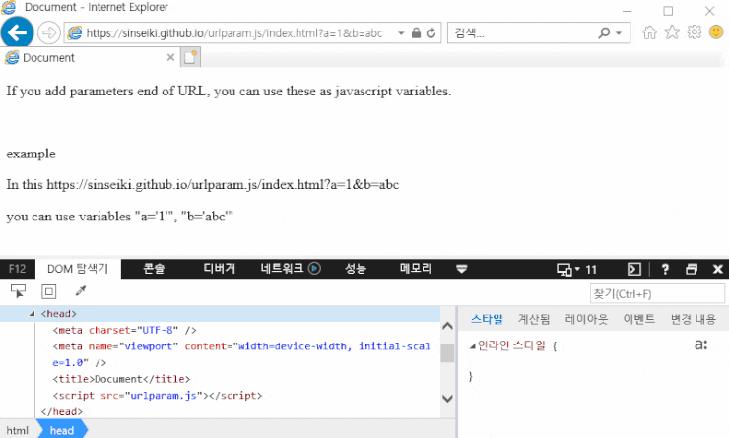Viewport: 729px width, 438px height.
Task: Switch to the DOM 탐색기 tab
Action: pyautogui.click(x=78, y=269)
